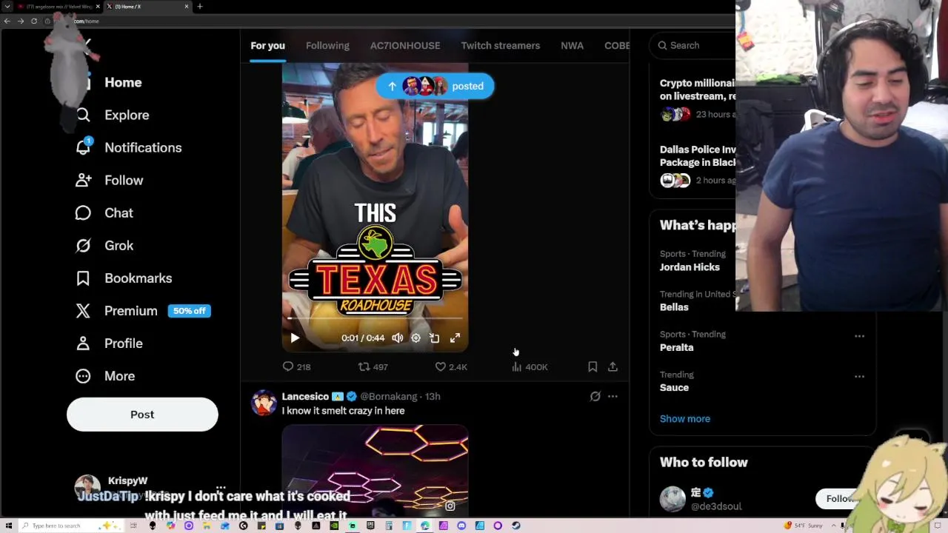Screen dimensions: 948x533
Task: Open KrispyW account menu dots
Action: tap(221, 488)
